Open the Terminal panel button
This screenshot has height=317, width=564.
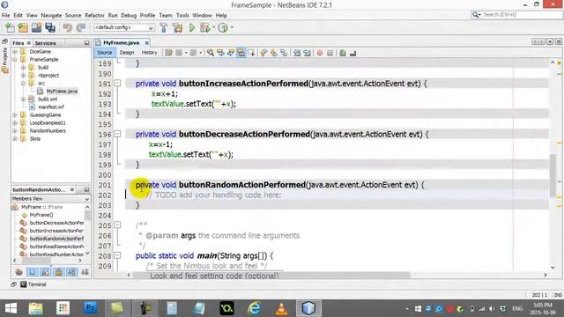click(33, 284)
